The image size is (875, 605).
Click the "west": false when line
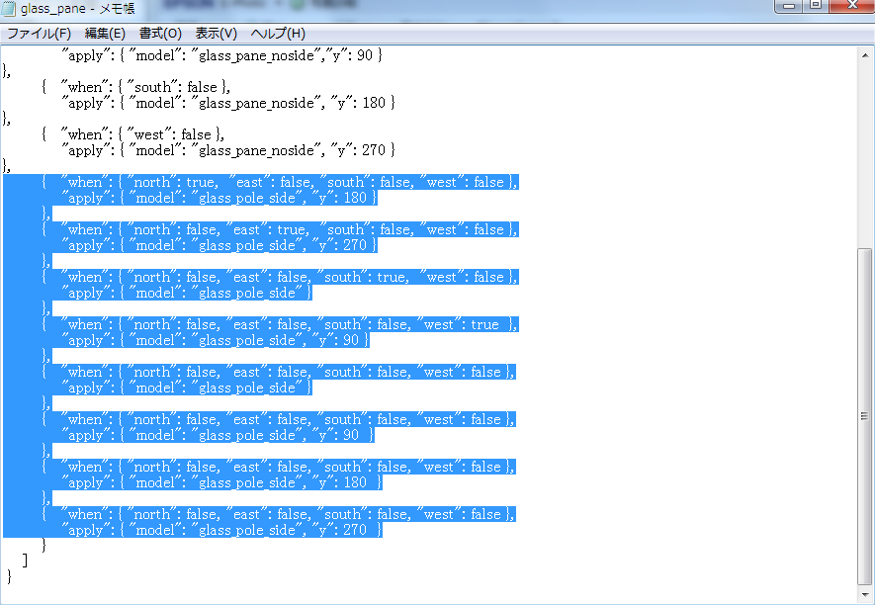[x=132, y=134]
